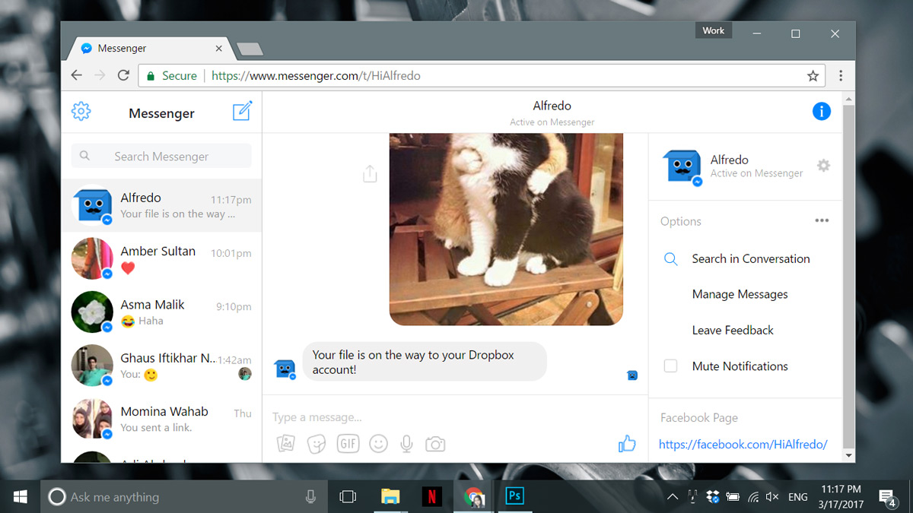Open the facebook.com/HiAlfredo link
The width and height of the screenshot is (913, 513).
point(743,445)
